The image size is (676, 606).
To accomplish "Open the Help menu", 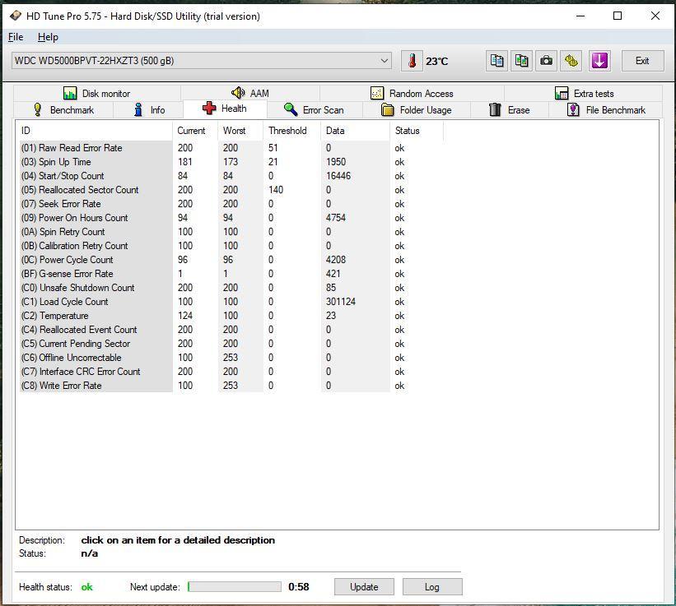I will tap(48, 37).
